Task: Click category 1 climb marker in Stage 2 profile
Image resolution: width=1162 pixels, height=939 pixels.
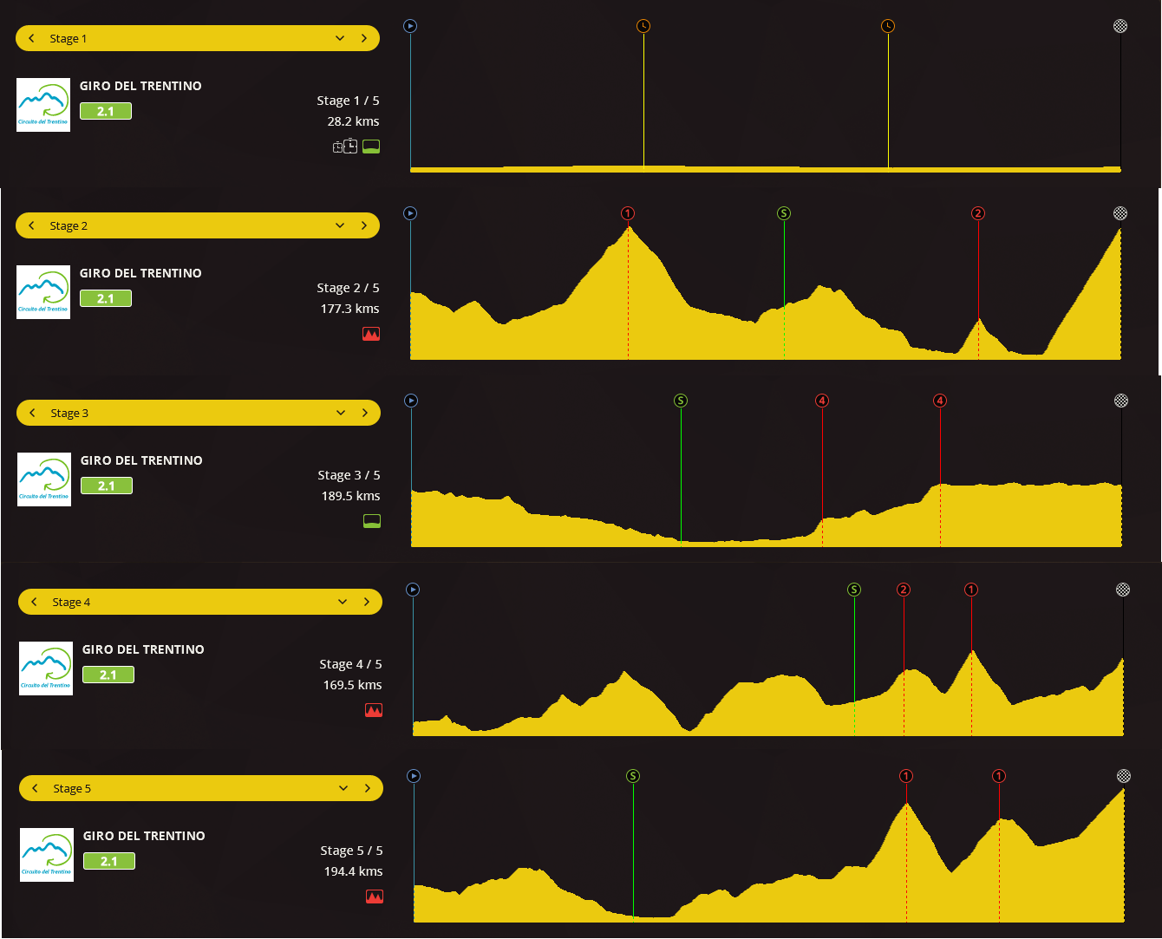Action: tap(628, 213)
